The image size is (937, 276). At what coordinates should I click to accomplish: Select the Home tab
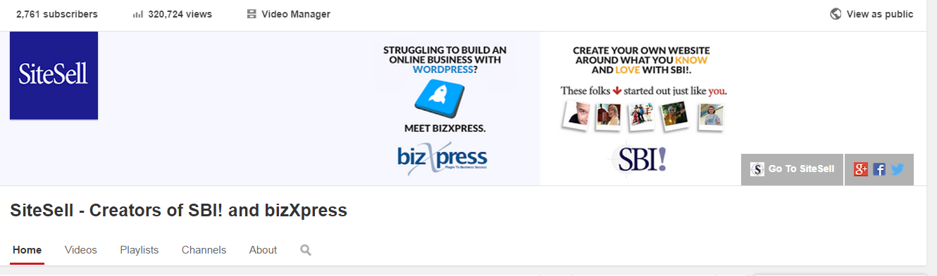[x=27, y=250]
